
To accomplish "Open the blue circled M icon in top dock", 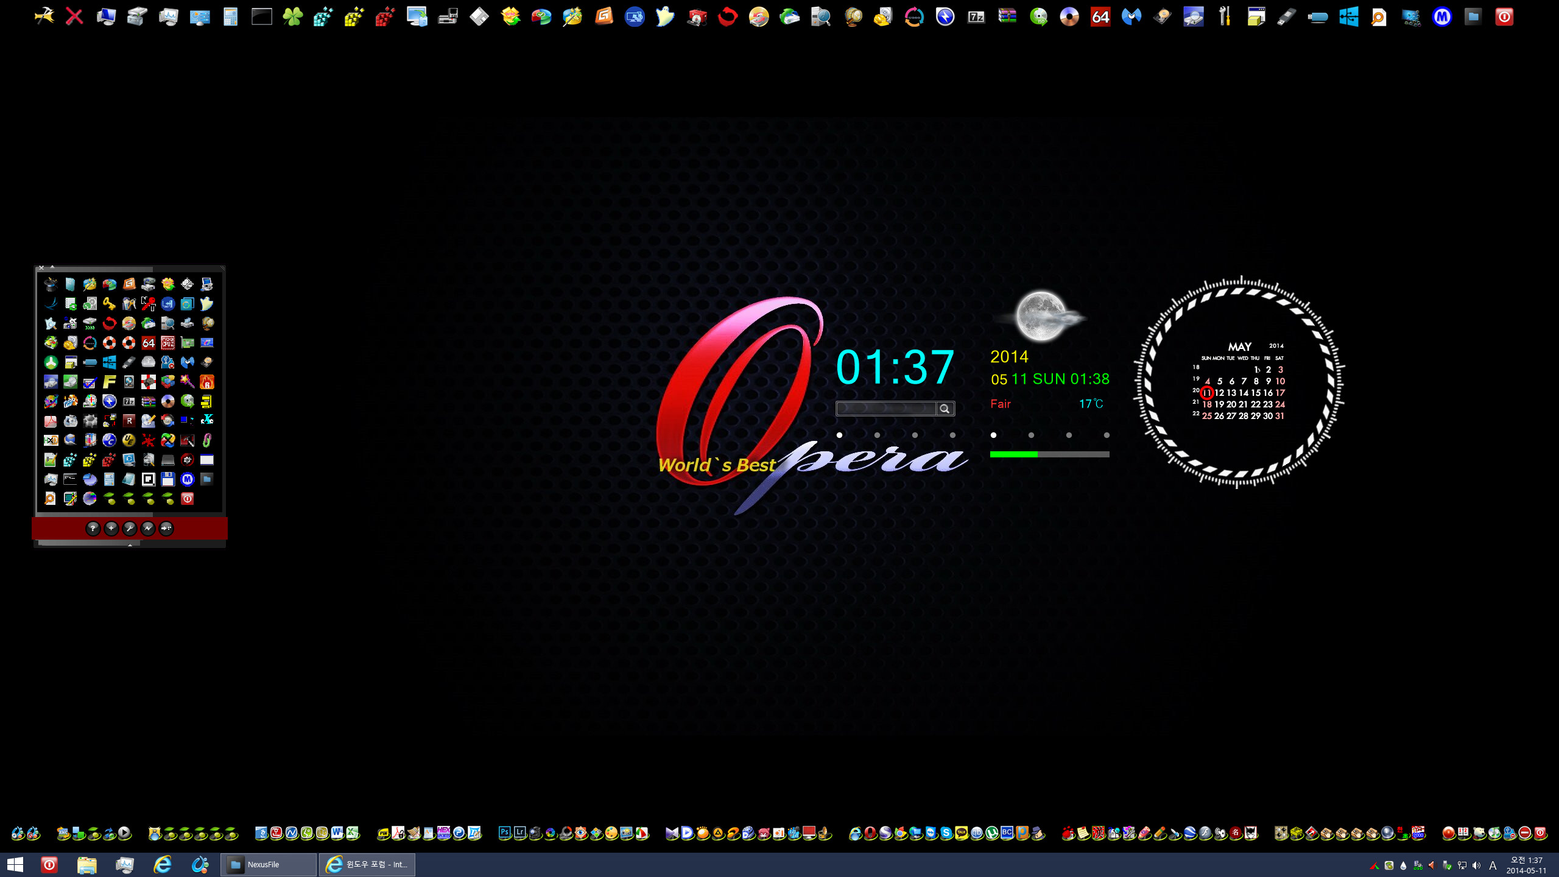I will 1442,16.
